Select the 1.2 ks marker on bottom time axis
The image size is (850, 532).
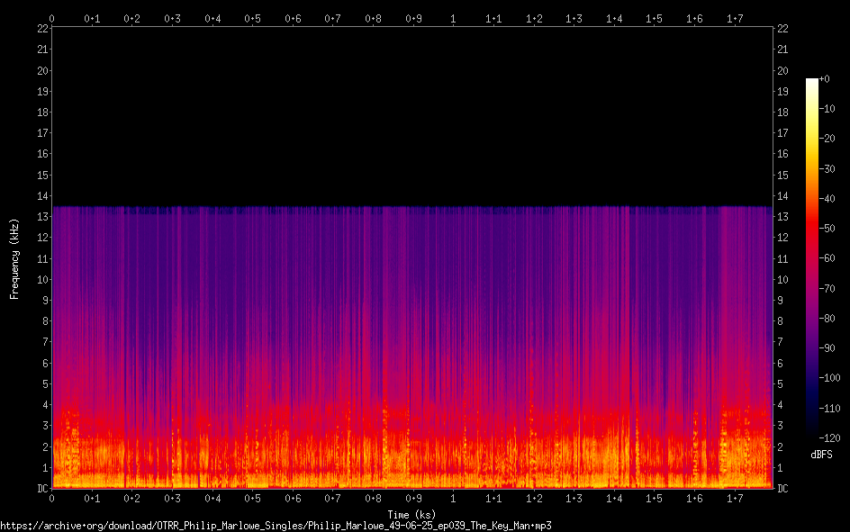click(534, 499)
